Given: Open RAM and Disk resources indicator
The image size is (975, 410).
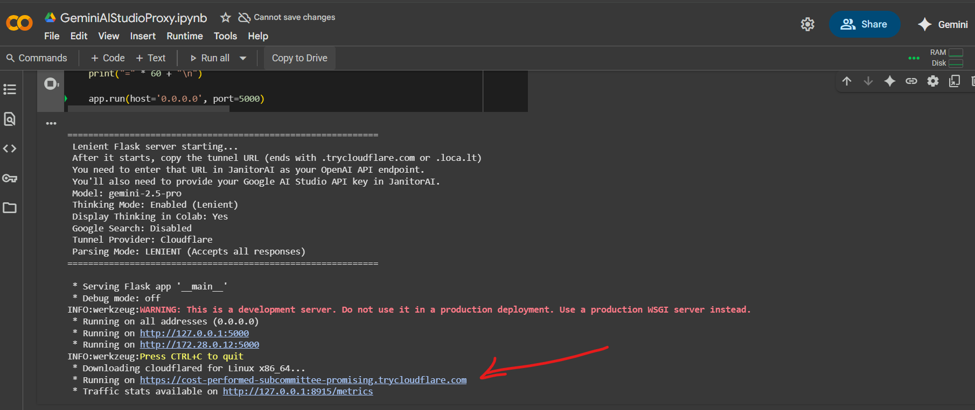Looking at the screenshot, I should click(x=946, y=58).
